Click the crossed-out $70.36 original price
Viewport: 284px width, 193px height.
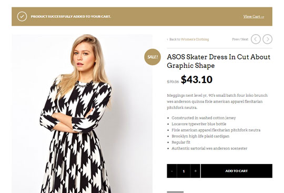tap(173, 82)
